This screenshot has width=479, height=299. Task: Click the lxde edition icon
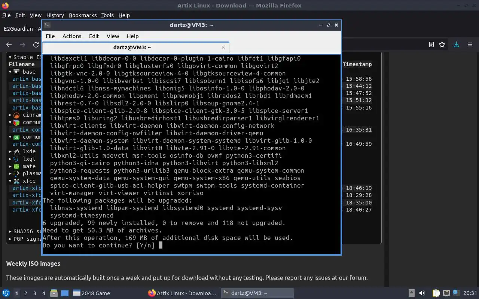click(x=16, y=151)
